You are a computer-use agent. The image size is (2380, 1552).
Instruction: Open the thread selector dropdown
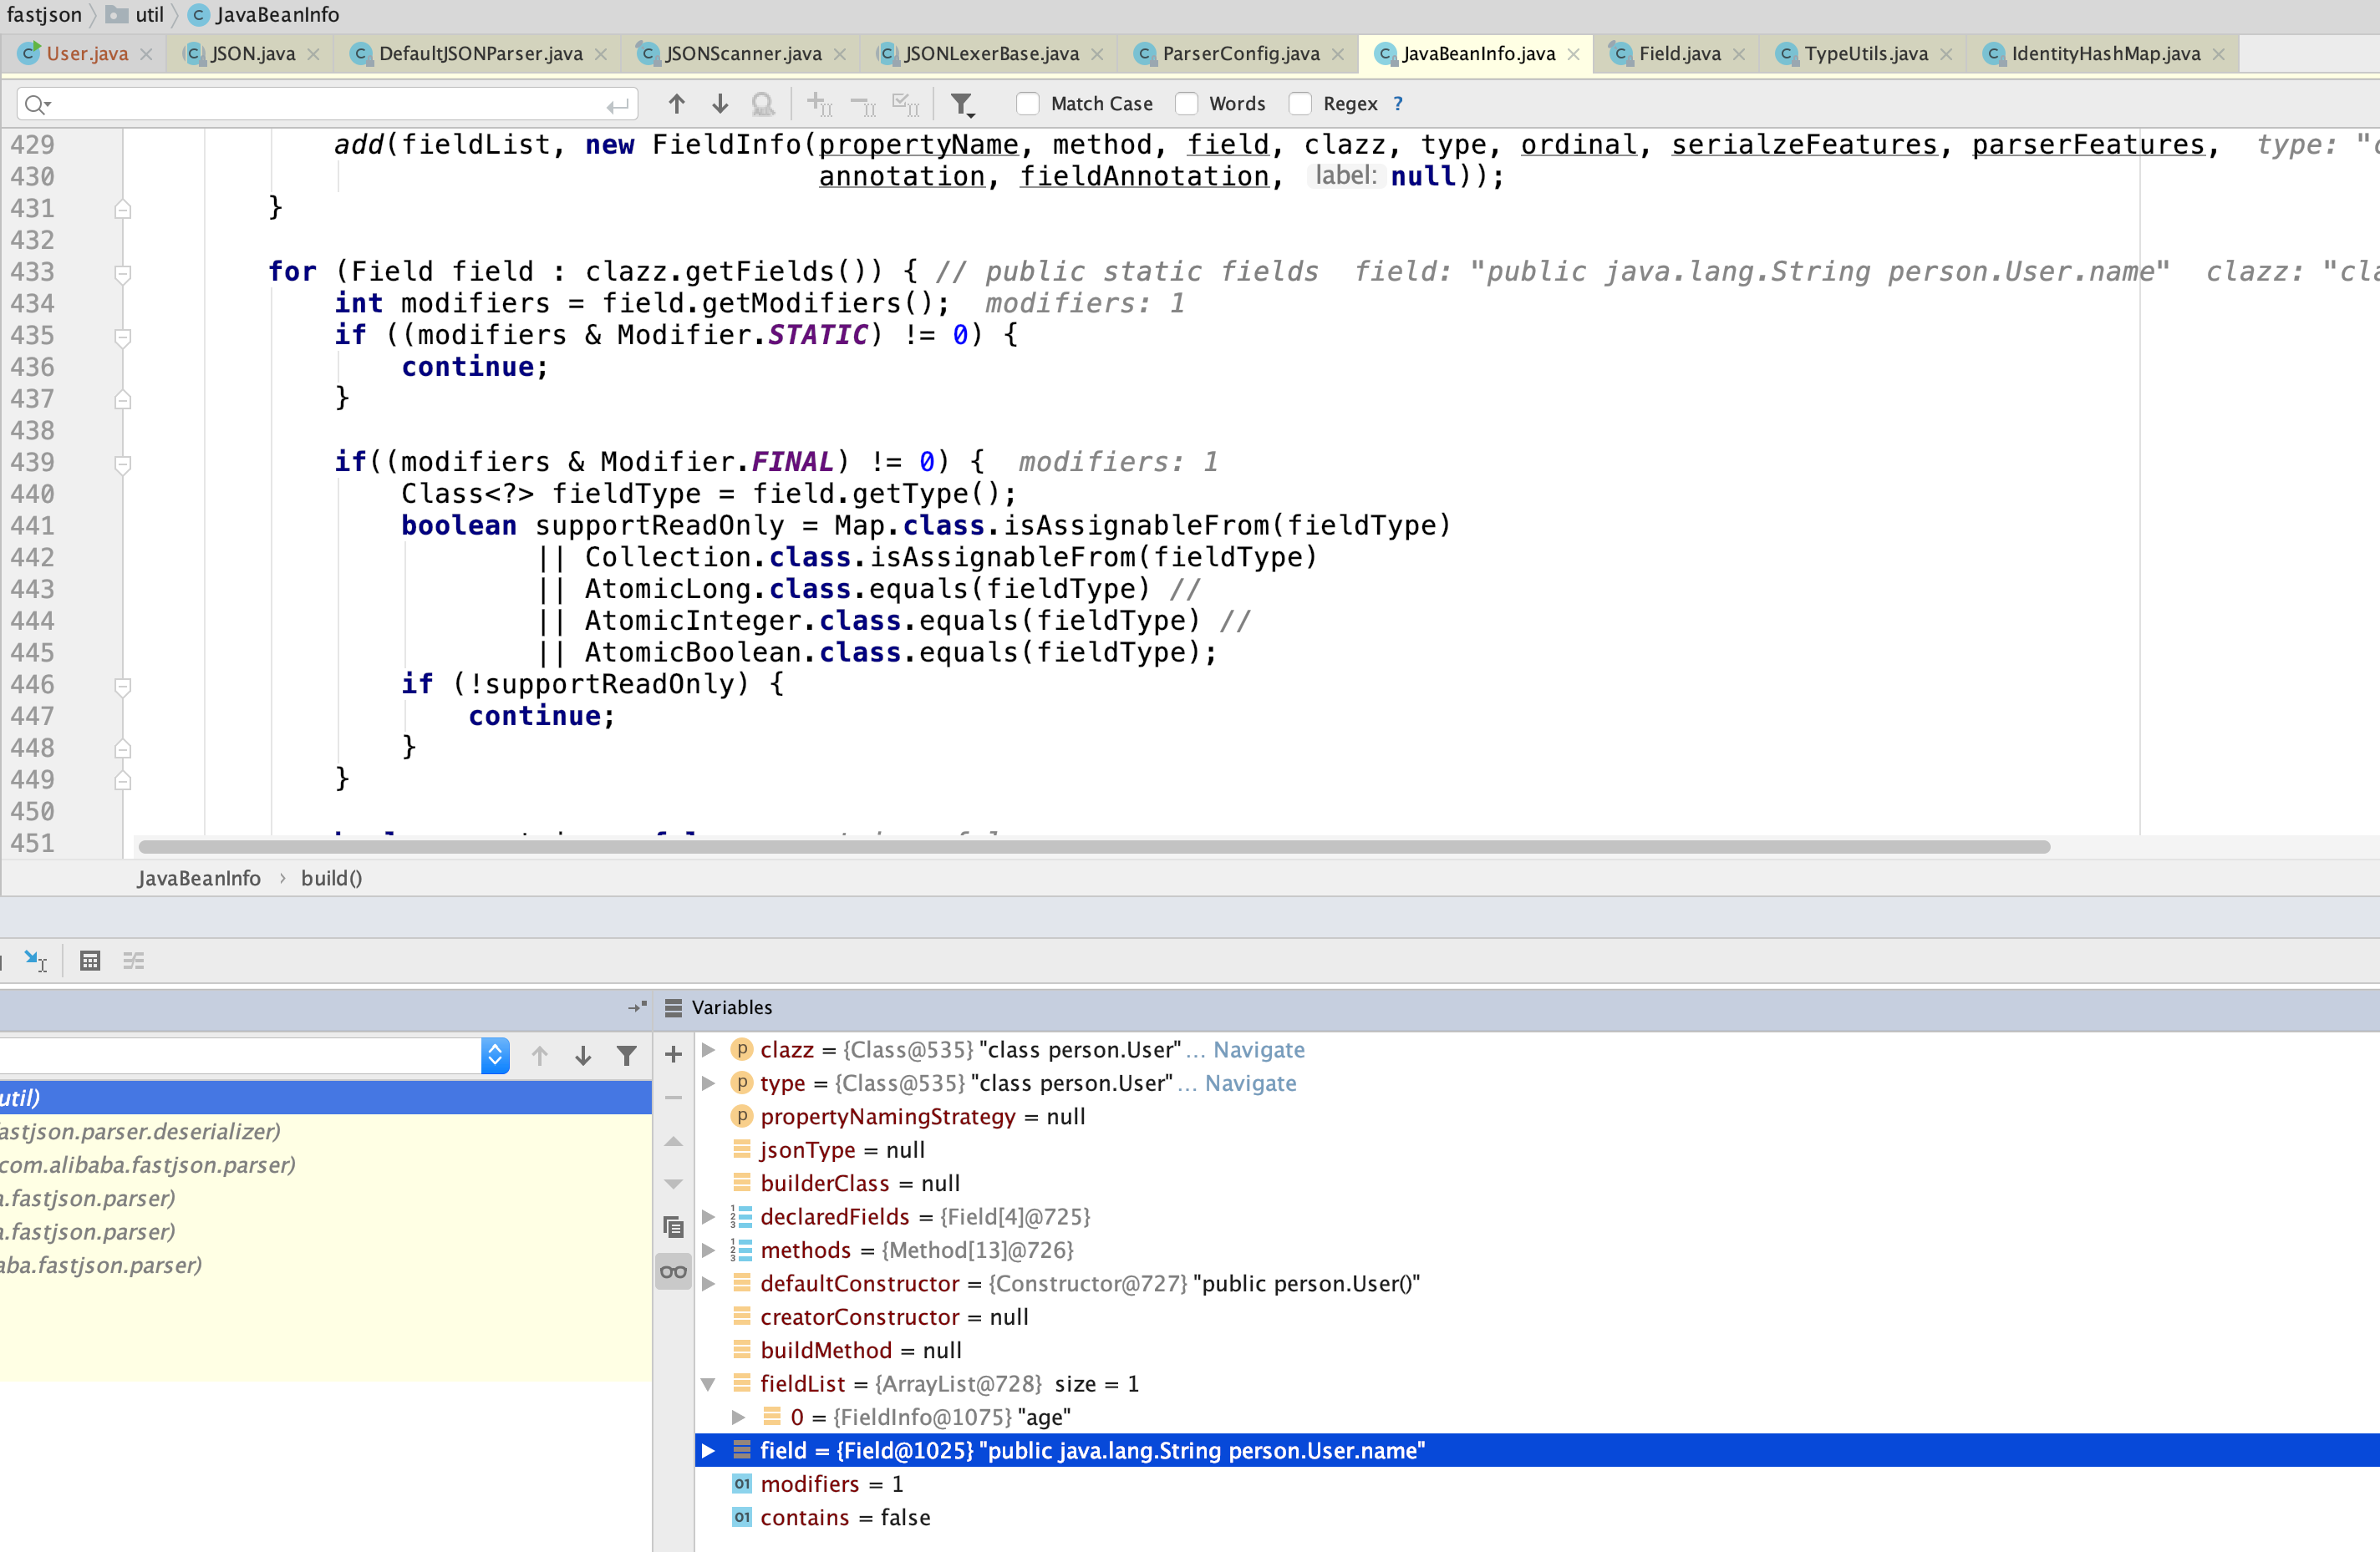pyautogui.click(x=494, y=1057)
